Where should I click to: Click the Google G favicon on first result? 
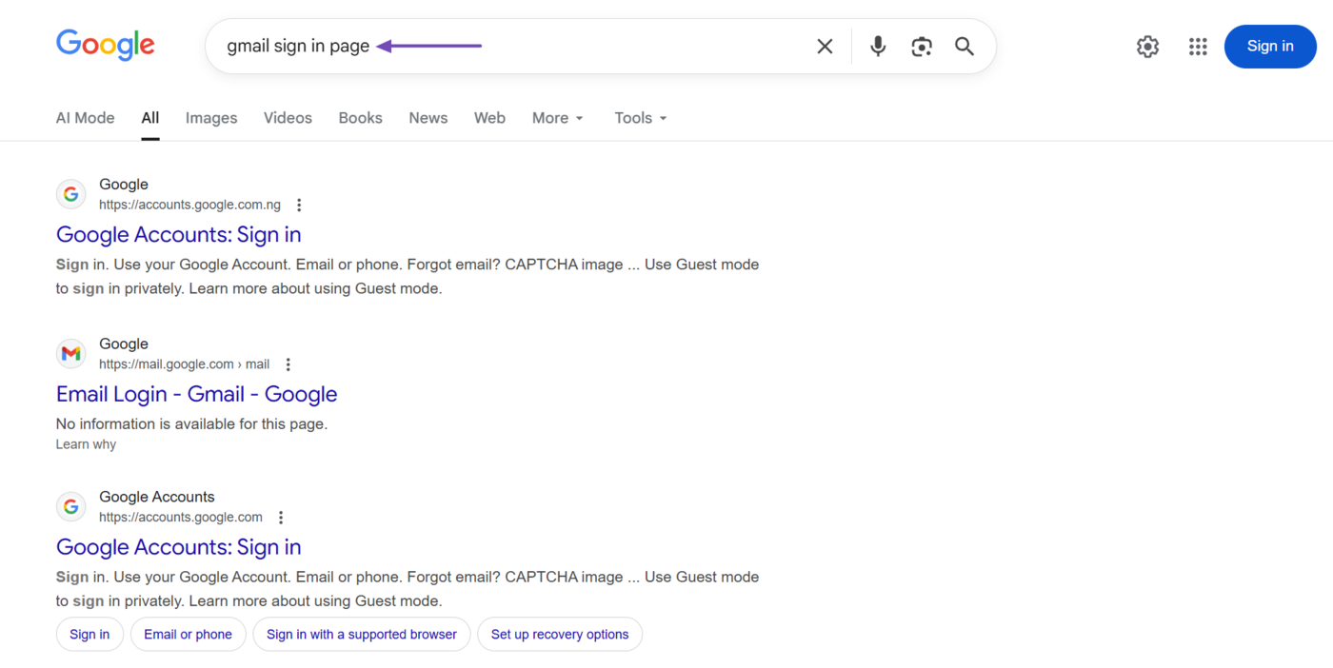pyautogui.click(x=70, y=193)
